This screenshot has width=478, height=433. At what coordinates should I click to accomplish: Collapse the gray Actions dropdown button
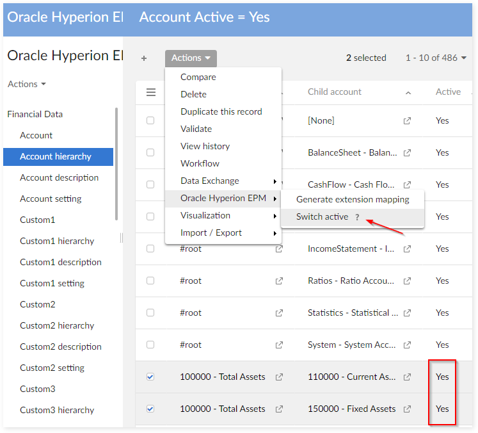tap(191, 58)
